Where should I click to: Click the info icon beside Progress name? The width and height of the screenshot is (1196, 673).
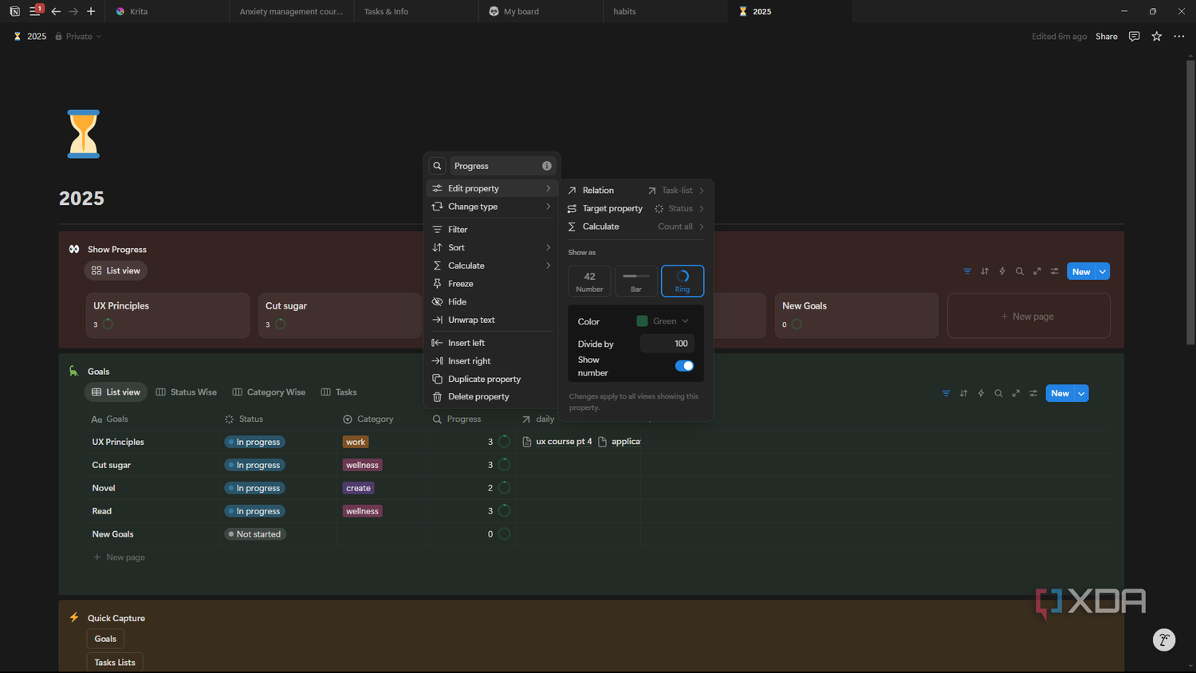[547, 166]
